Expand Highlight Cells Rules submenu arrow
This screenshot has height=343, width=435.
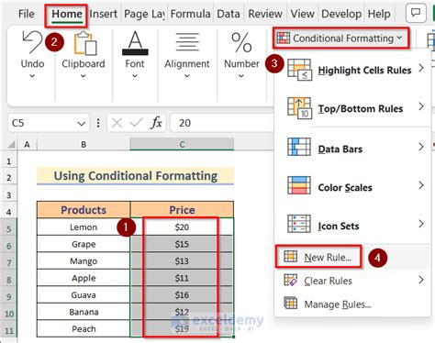coord(421,68)
